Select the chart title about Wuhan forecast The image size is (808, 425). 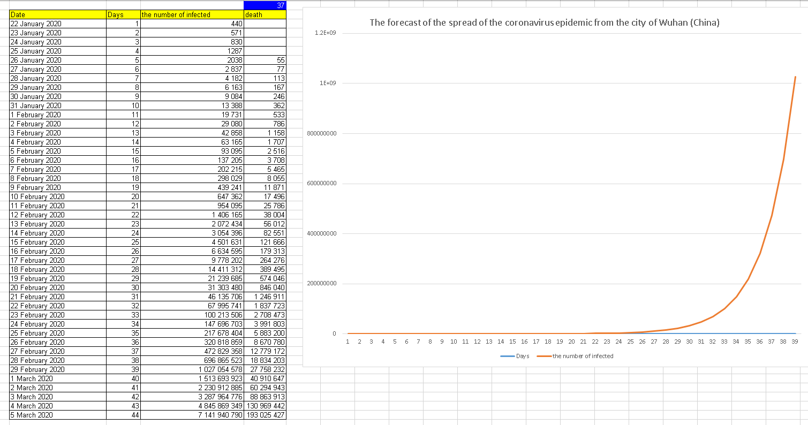tap(545, 23)
